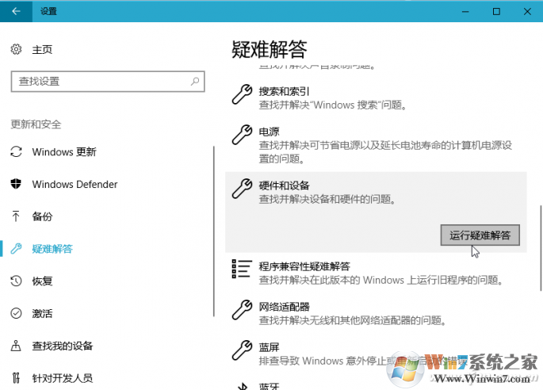Click the 无线和其他网络适配器 description text

(x=353, y=320)
